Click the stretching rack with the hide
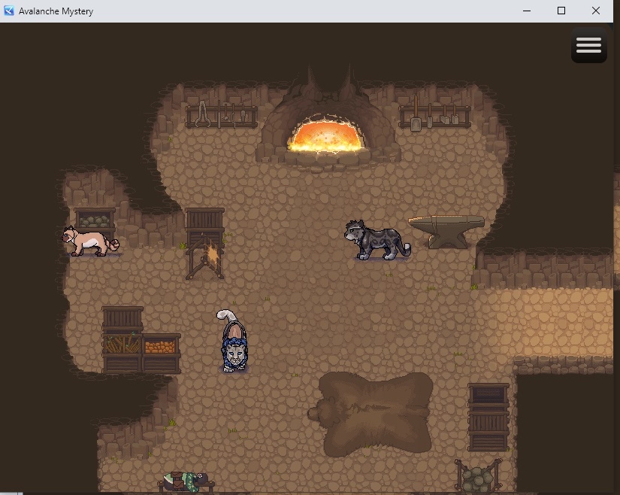This screenshot has width=620, height=495. point(205,256)
